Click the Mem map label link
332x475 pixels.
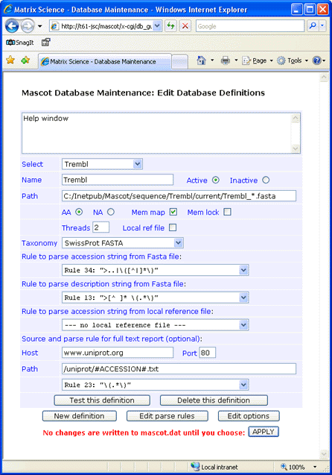(x=148, y=212)
